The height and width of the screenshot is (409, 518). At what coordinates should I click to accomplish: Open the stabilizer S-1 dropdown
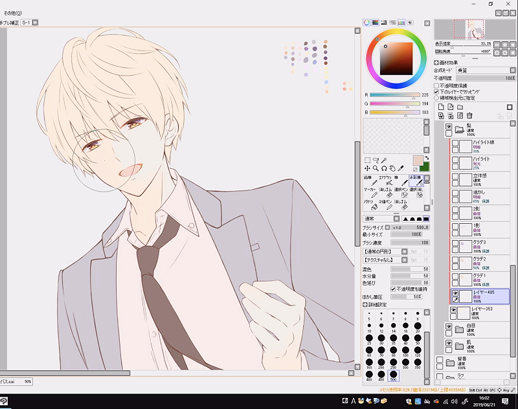click(x=35, y=23)
